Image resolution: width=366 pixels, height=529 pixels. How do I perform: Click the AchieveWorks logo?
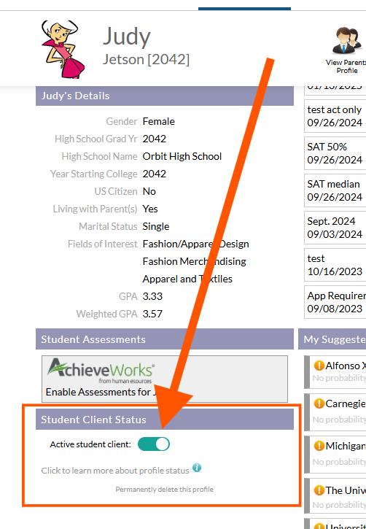(101, 371)
